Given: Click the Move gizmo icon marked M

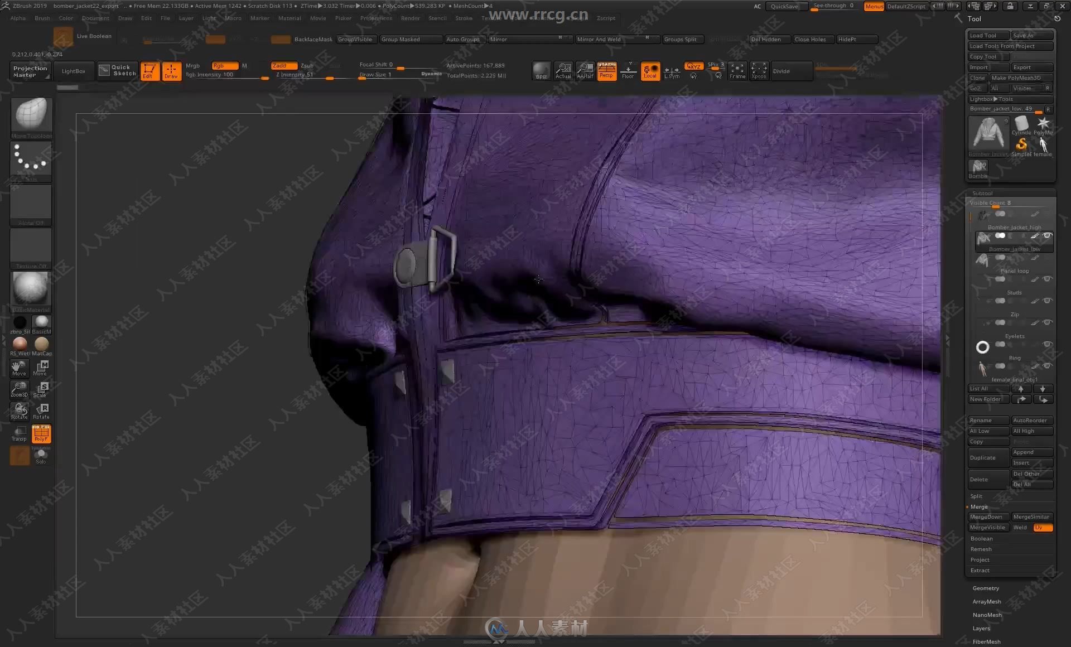Looking at the screenshot, I should click(41, 368).
